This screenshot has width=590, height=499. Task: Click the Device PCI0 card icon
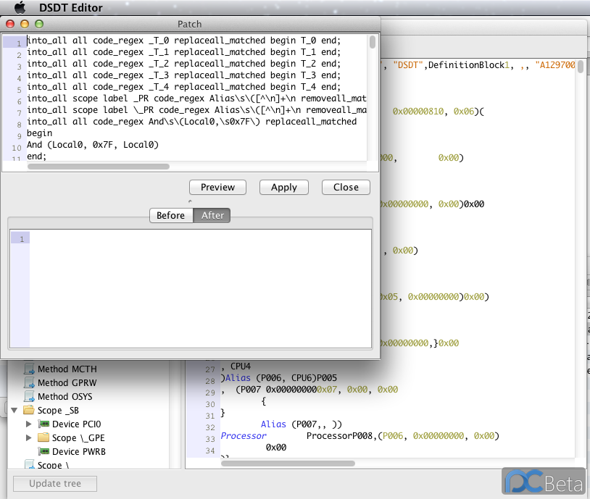tap(43, 424)
